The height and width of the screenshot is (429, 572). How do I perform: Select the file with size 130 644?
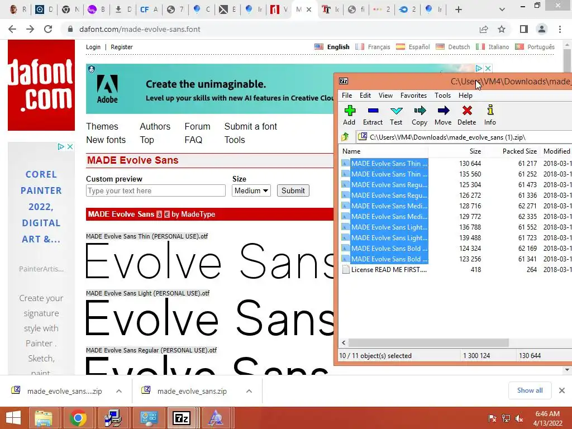point(456,164)
